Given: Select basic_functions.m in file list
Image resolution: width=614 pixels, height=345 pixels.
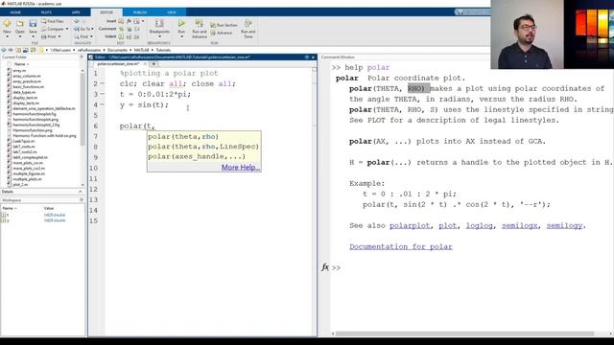Looking at the screenshot, I should [x=28, y=87].
